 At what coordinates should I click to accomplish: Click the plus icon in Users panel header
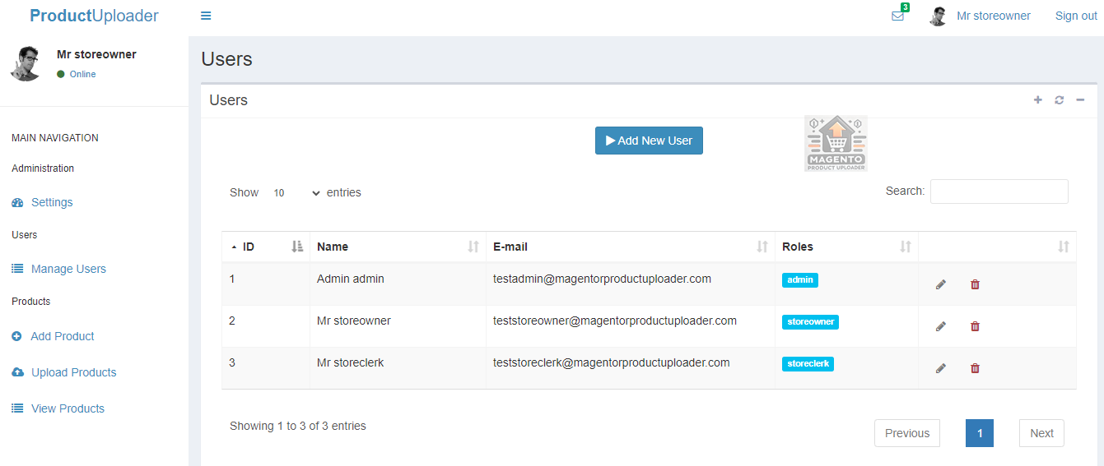[x=1037, y=100]
